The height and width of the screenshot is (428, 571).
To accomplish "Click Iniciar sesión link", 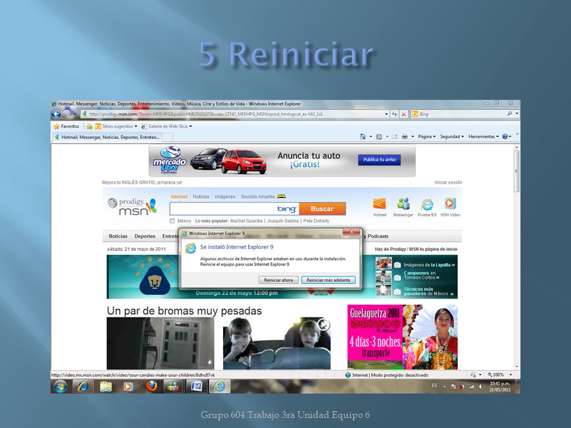I will (448, 182).
